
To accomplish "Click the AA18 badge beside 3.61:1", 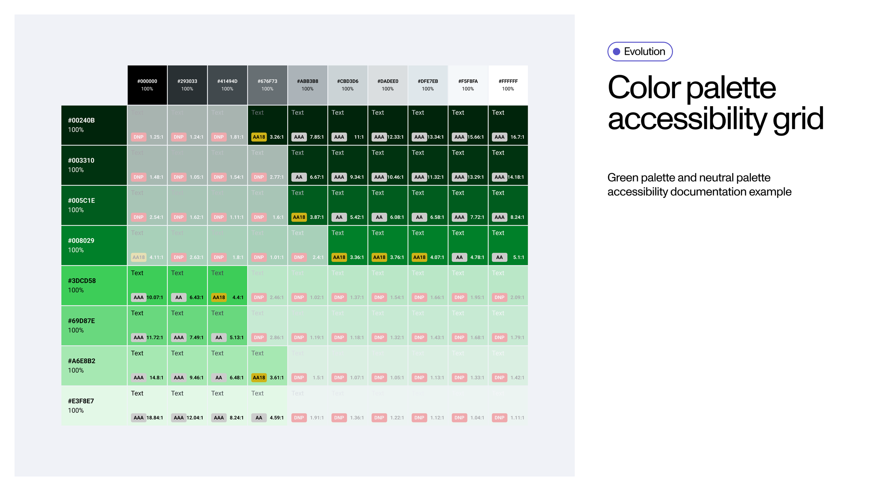I will pos(259,378).
